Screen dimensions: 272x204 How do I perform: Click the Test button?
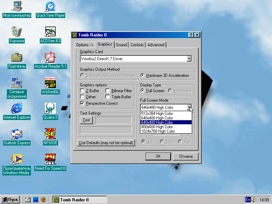86,120
